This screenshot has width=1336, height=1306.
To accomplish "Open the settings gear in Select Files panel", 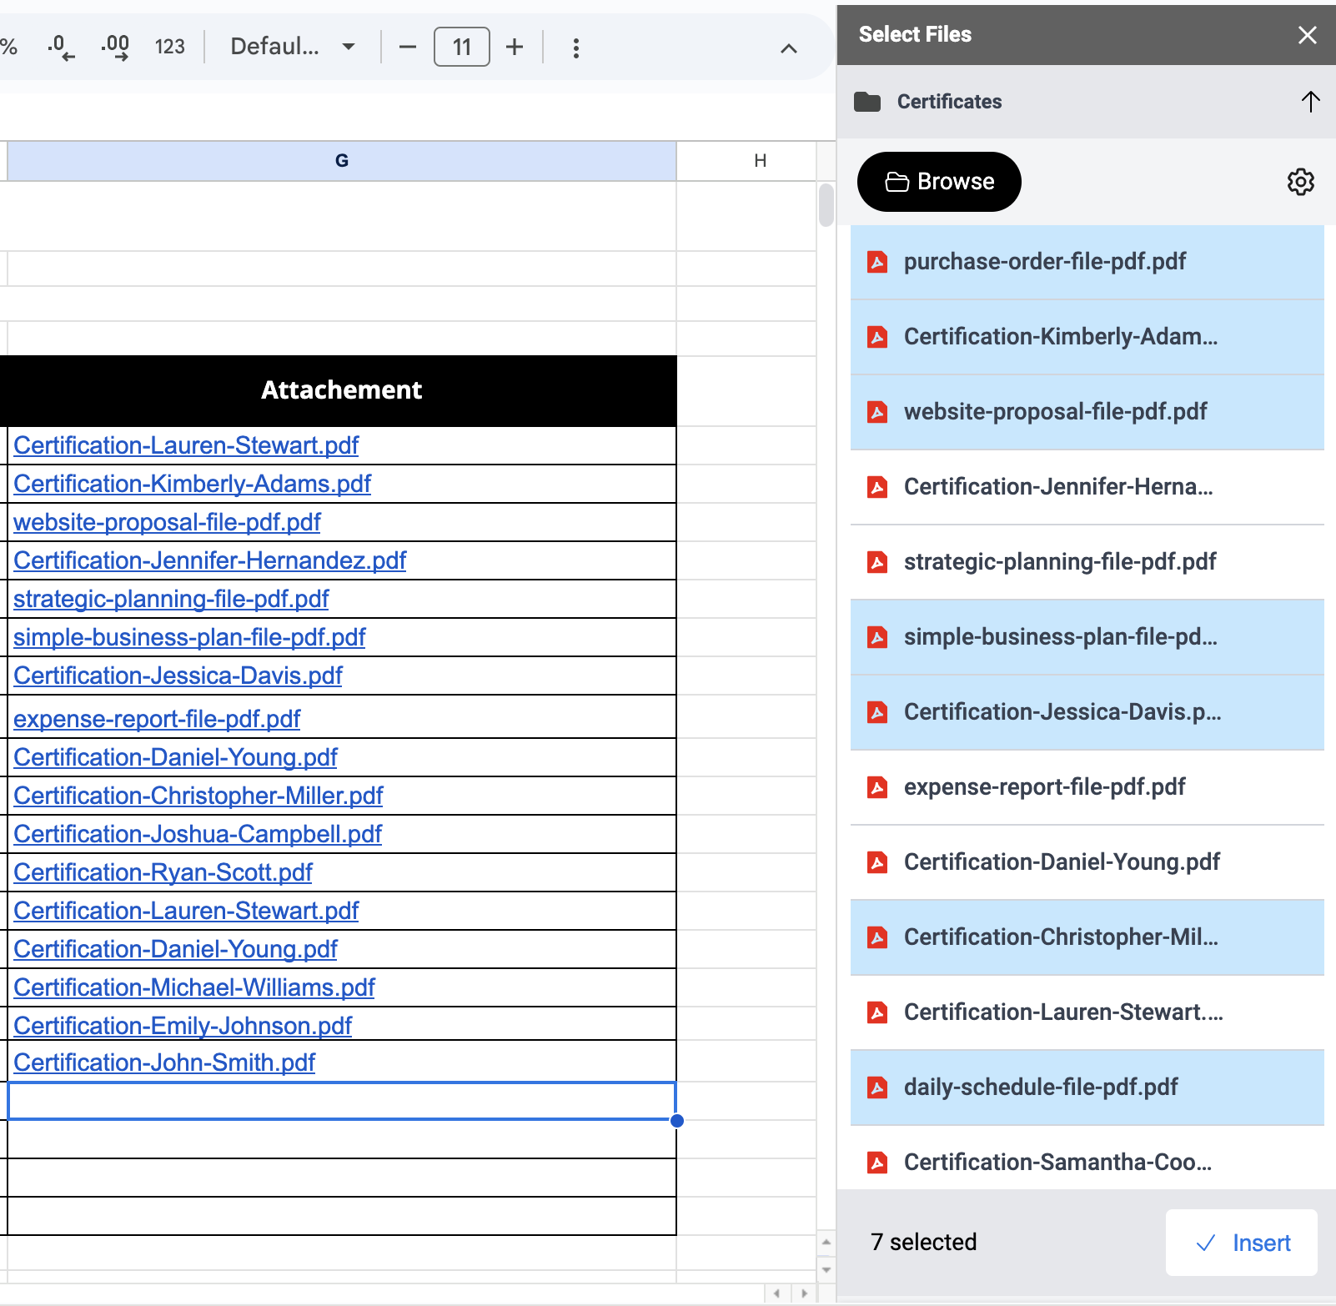I will point(1300,182).
